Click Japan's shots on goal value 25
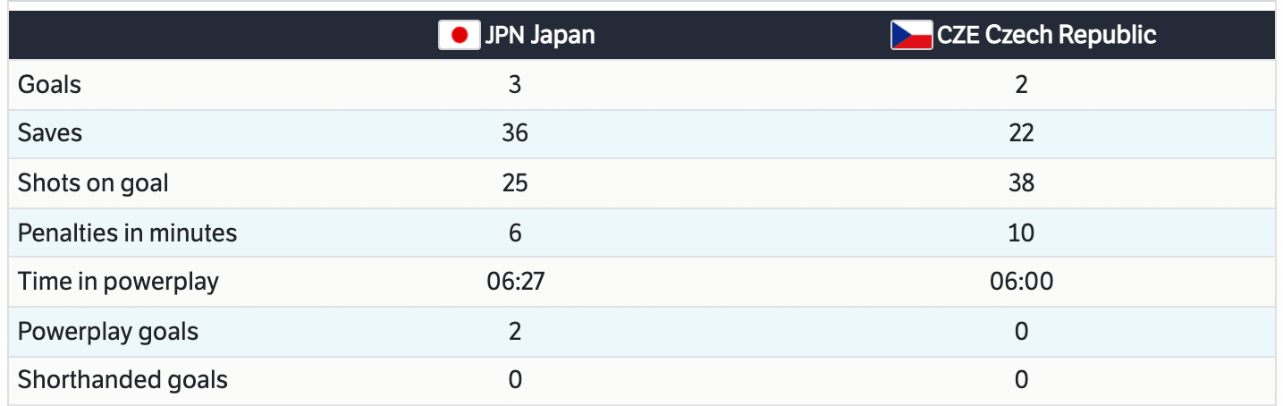This screenshot has height=406, width=1283. point(515,183)
